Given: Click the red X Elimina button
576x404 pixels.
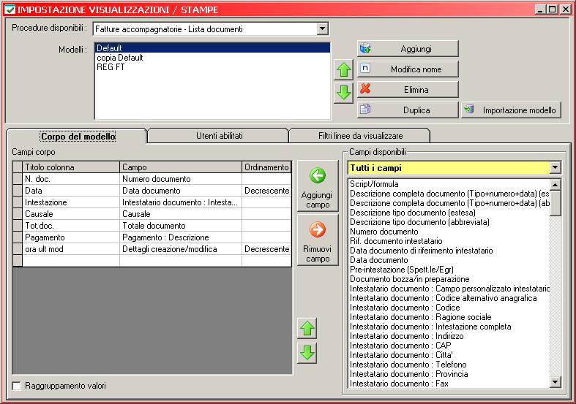Looking at the screenshot, I should coord(408,89).
